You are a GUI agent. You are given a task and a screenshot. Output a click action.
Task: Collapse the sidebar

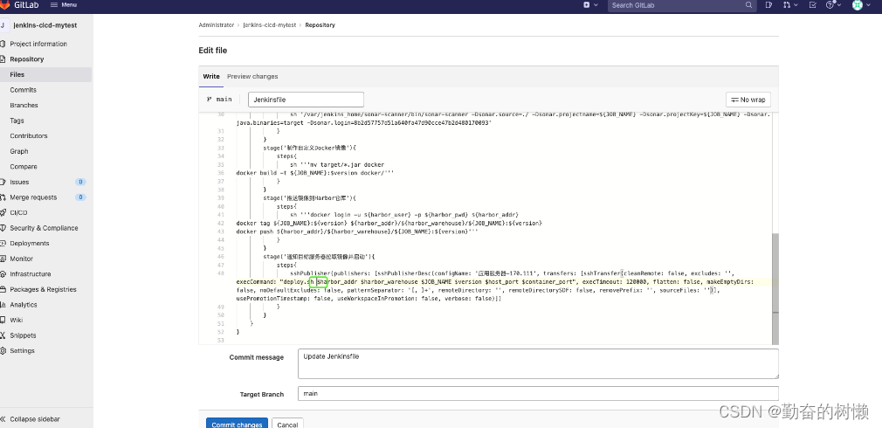click(x=31, y=419)
